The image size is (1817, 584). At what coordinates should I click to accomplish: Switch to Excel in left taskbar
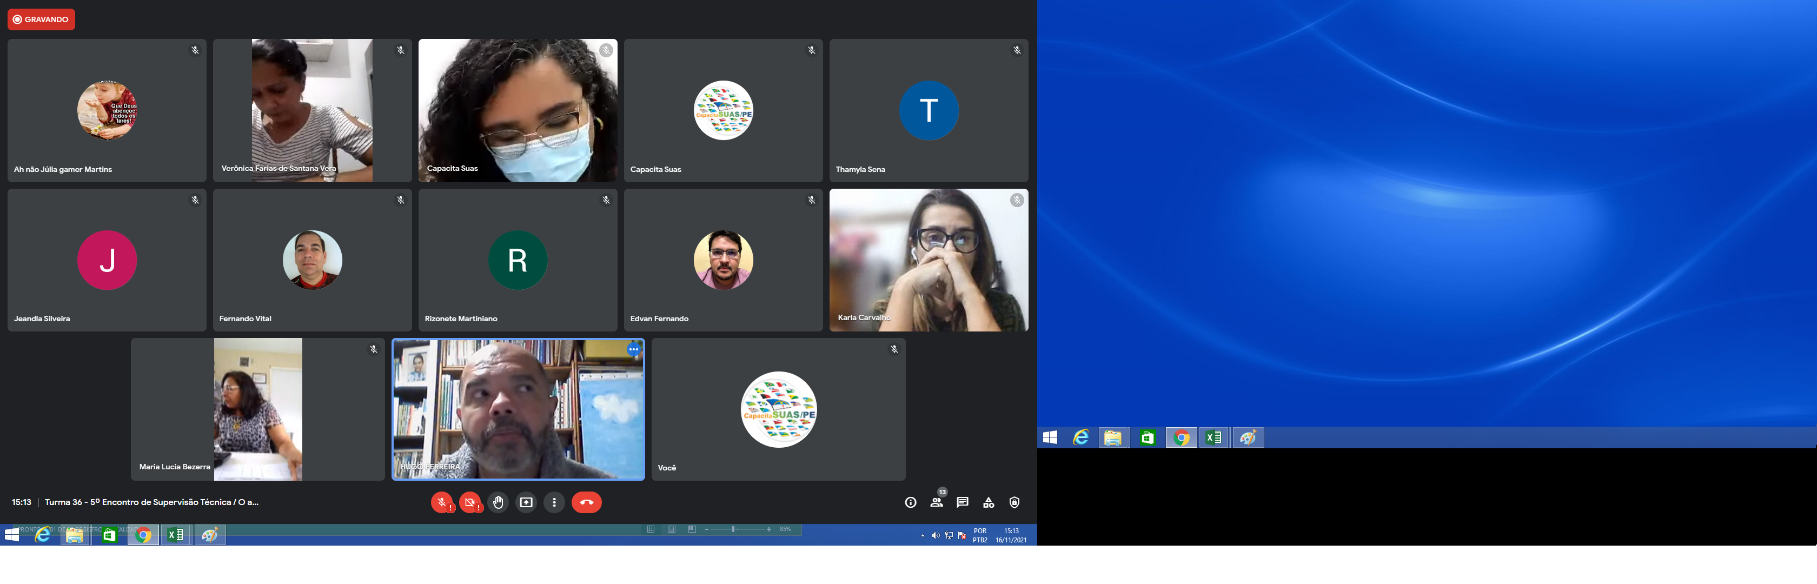176,535
